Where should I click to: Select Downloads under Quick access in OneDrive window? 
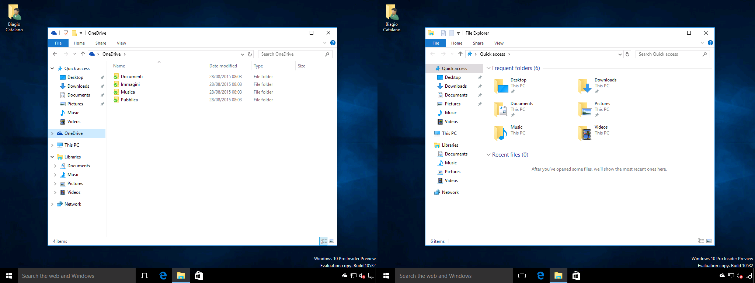[x=78, y=86]
